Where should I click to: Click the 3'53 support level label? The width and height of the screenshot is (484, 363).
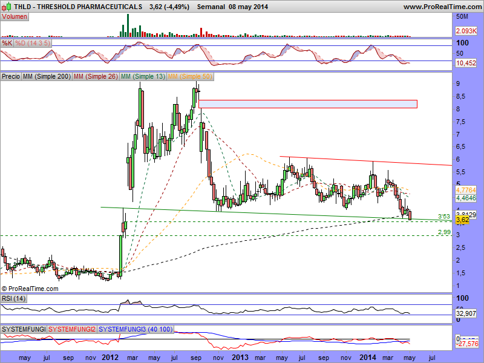444,216
